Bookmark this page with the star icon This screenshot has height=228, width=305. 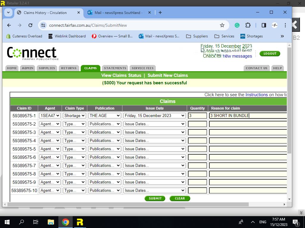222,25
